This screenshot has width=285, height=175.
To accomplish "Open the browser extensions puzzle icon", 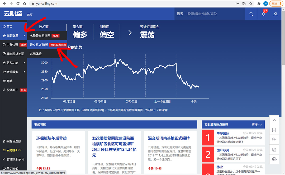I will point(259,3).
